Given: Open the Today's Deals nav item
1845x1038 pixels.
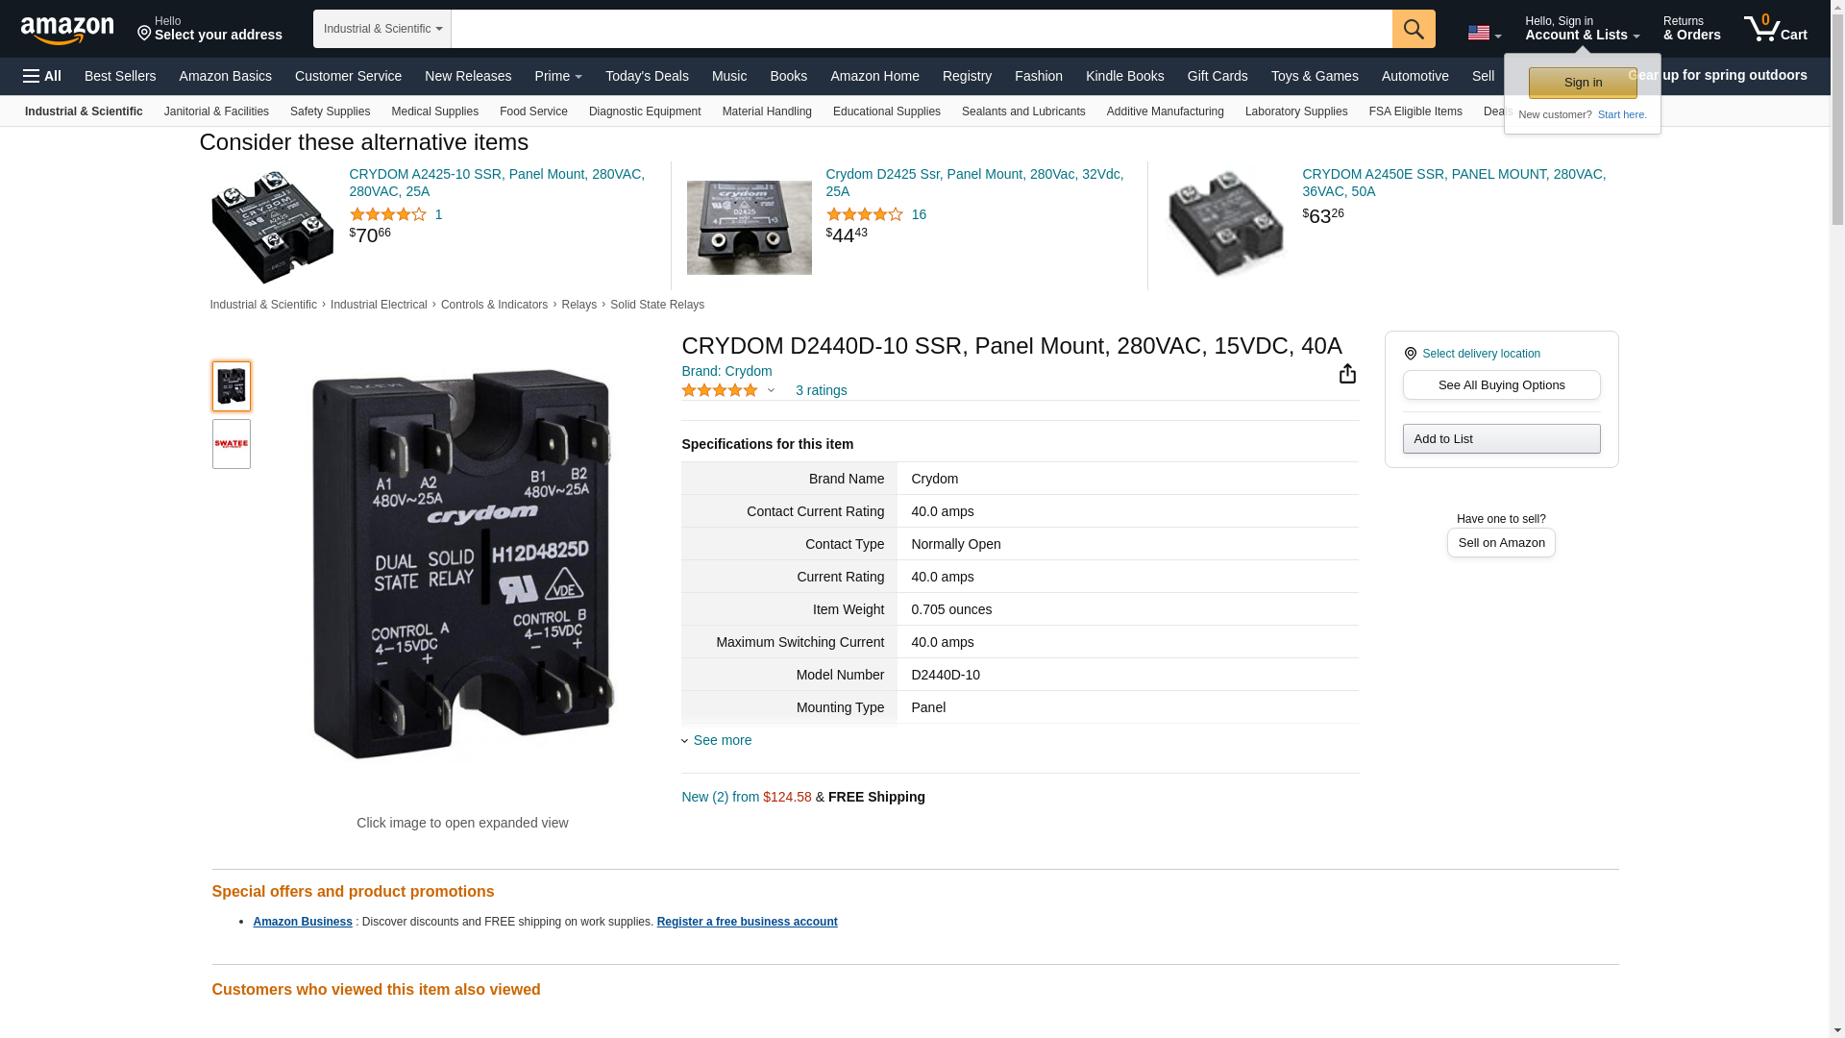Looking at the screenshot, I should click(646, 76).
